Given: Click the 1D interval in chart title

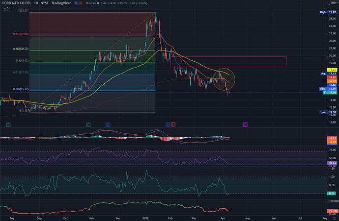Looking at the screenshot, I should [x=36, y=3].
